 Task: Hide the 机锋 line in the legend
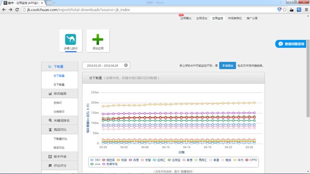122,160
